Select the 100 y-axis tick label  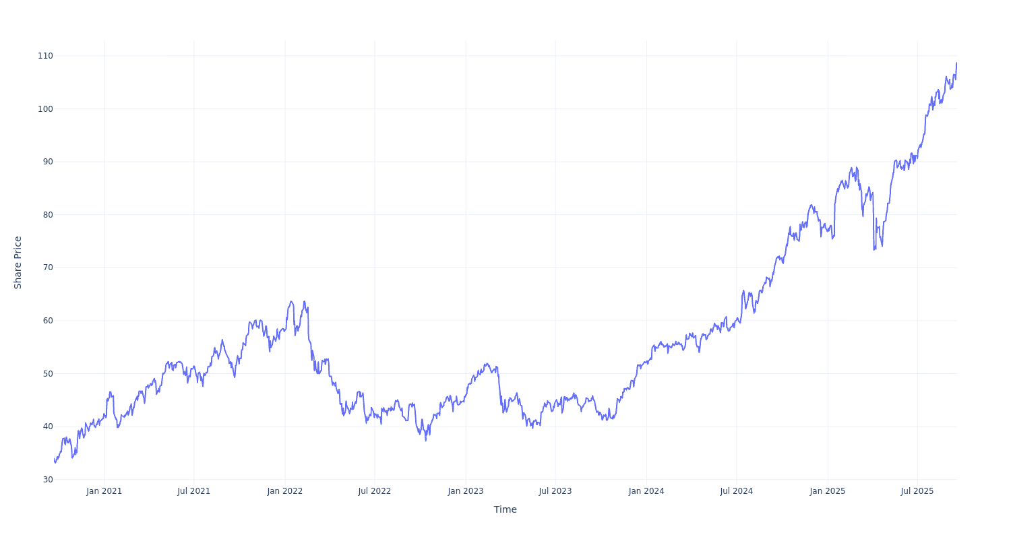point(45,109)
